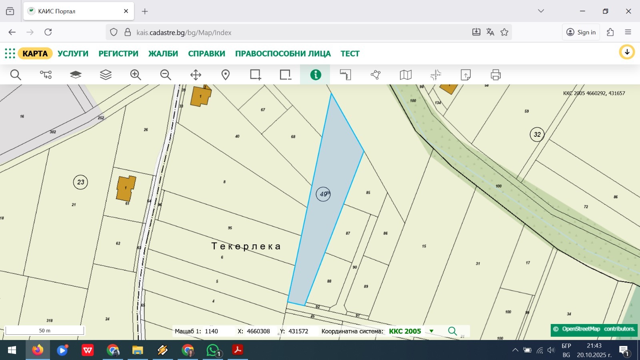Expand the yellow down arrow button
The image size is (640, 360).
(627, 52)
